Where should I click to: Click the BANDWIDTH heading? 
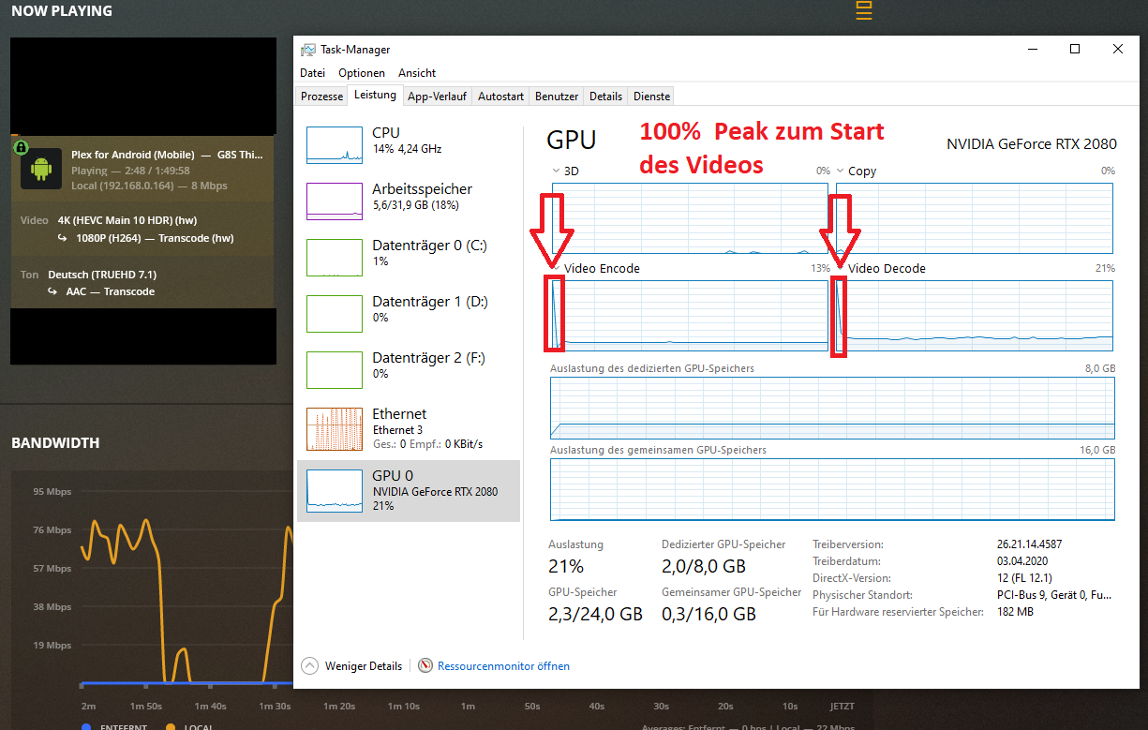click(55, 442)
